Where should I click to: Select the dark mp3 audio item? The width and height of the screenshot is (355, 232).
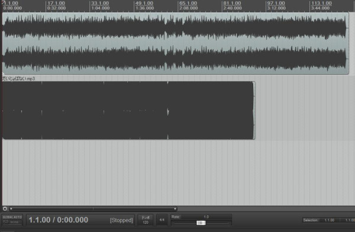click(x=128, y=110)
